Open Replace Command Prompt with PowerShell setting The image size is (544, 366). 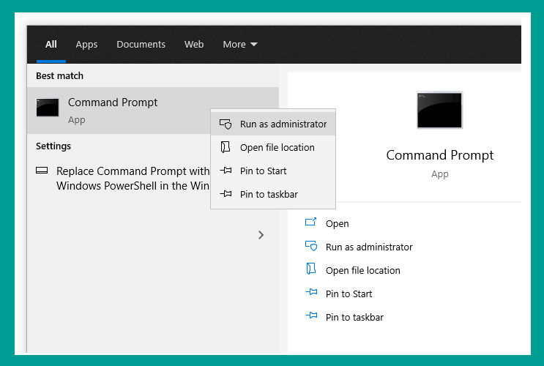133,179
